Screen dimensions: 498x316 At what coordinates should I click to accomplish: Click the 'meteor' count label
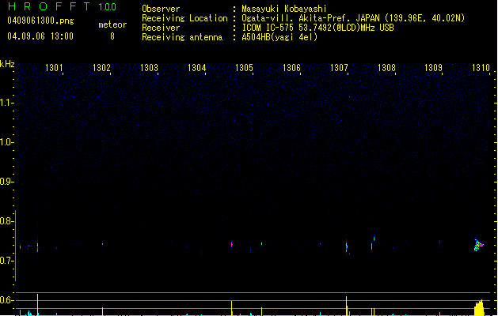[112, 24]
